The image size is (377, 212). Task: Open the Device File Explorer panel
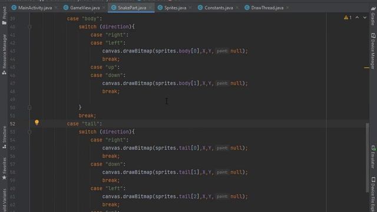(373, 194)
